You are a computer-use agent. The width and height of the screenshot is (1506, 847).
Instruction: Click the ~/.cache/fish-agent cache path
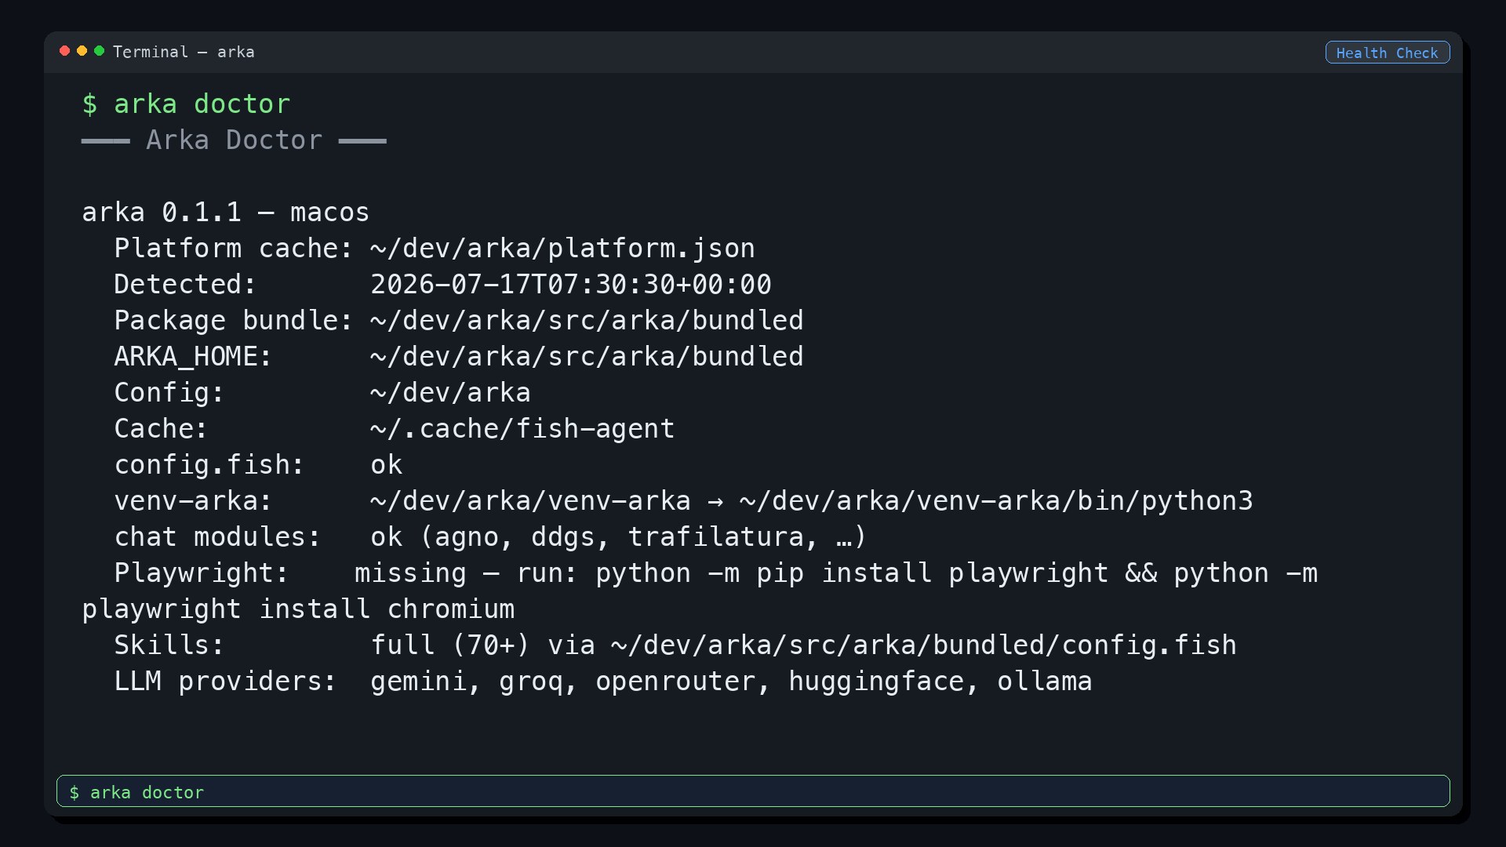pyautogui.click(x=522, y=428)
